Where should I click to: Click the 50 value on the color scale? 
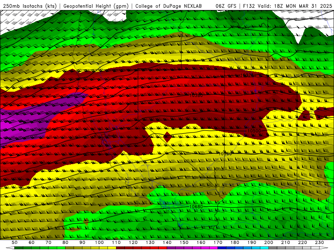click(15, 242)
